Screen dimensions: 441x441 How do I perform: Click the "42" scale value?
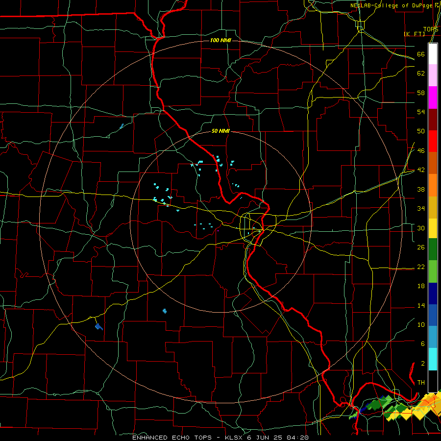point(421,170)
